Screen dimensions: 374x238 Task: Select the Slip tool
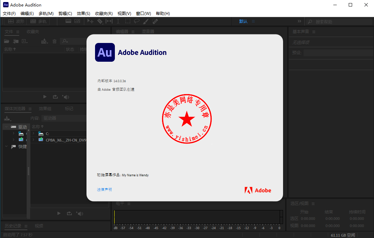pos(109,21)
